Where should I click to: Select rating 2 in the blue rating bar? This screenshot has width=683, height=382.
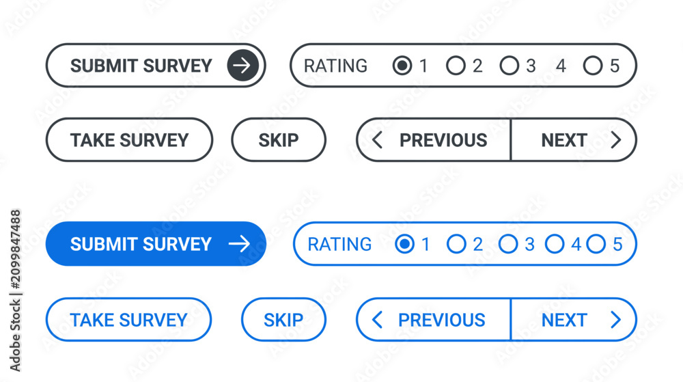pos(456,244)
